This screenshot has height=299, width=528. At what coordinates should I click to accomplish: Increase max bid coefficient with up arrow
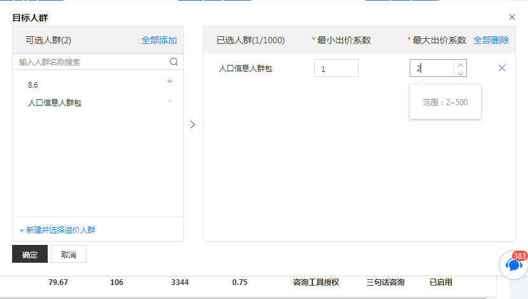(461, 64)
